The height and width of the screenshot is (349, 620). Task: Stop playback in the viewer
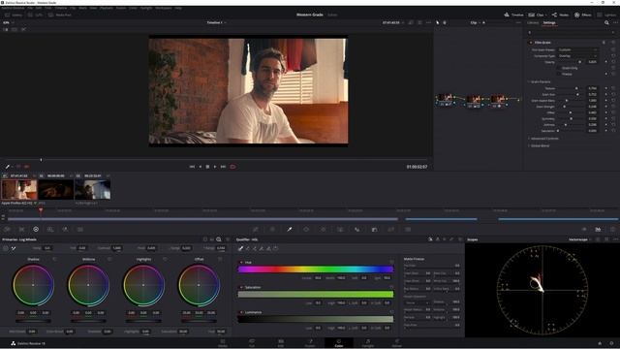[207, 167]
